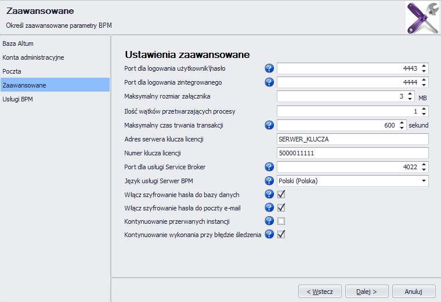Viewport: 441px width, 302px height.
Task: Show help for database password encryption
Action: 269,194
